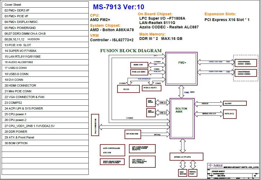This screenshot has height=180, width=261.
Task: Select the '29 ATX & Front Panel' row
Action: click(45, 137)
